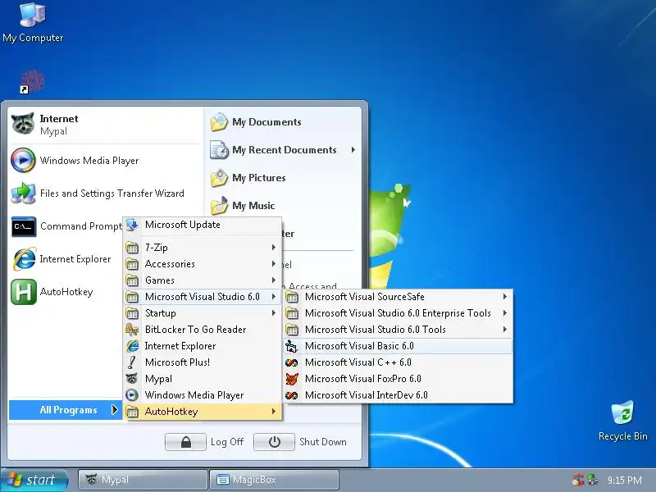Open the All Programs menu
The image size is (656, 492).
tap(66, 410)
